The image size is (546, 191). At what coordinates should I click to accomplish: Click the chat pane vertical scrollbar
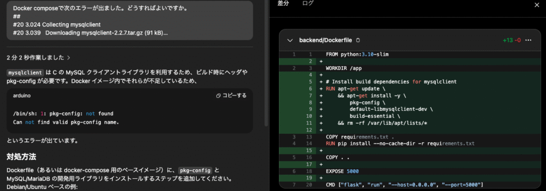[x=267, y=63]
